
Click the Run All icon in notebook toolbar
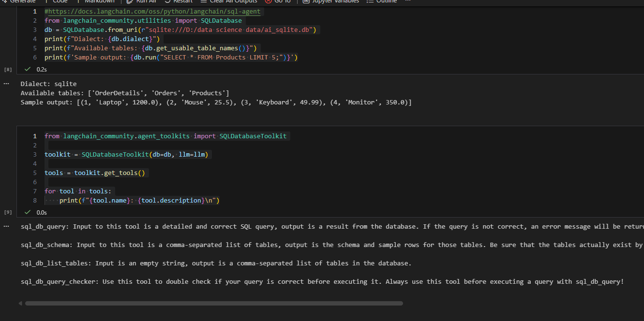(x=130, y=1)
